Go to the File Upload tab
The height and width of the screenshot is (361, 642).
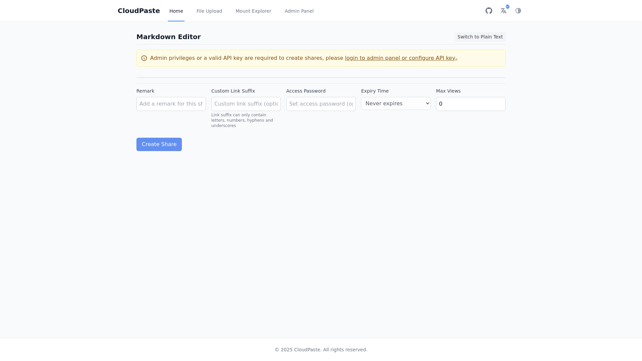pos(209,11)
